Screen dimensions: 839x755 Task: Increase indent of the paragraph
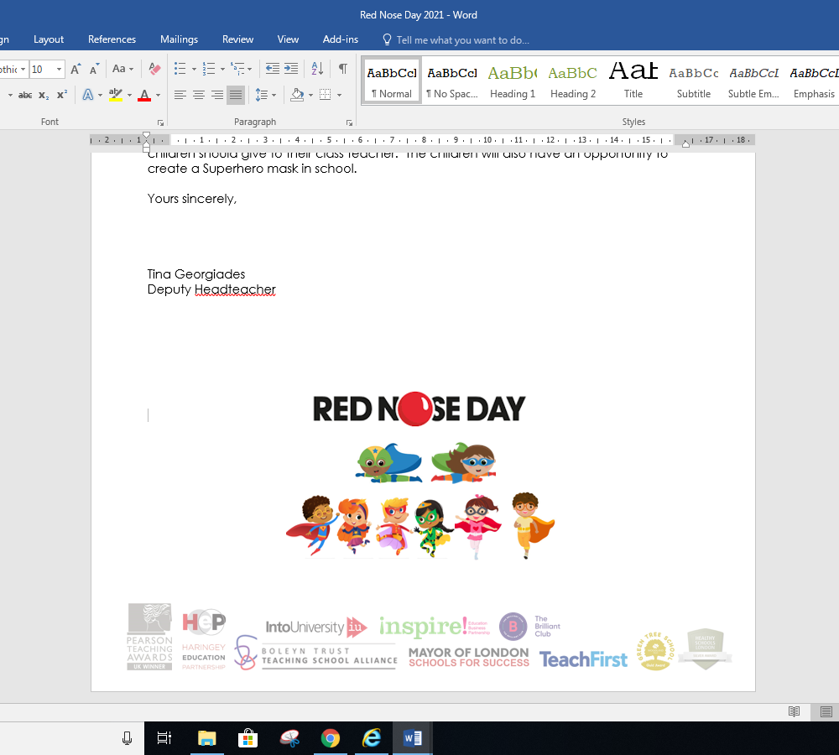point(291,69)
